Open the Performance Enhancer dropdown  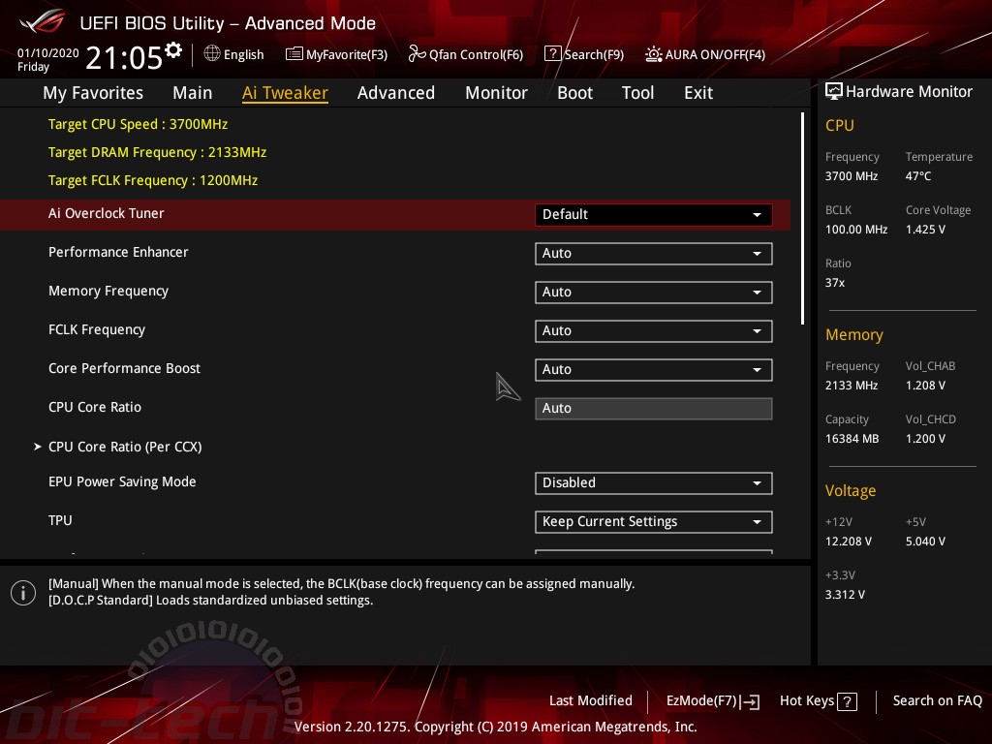654,254
